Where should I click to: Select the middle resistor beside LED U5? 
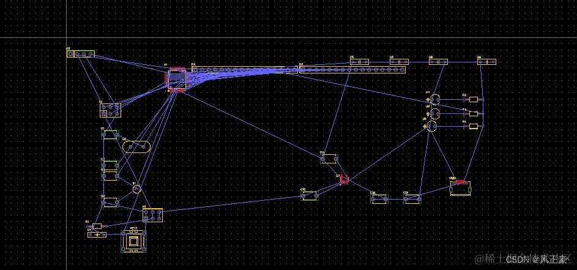click(x=473, y=113)
